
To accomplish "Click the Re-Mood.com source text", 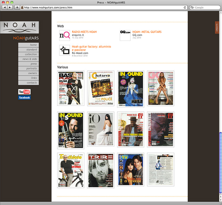I will click(x=80, y=53).
